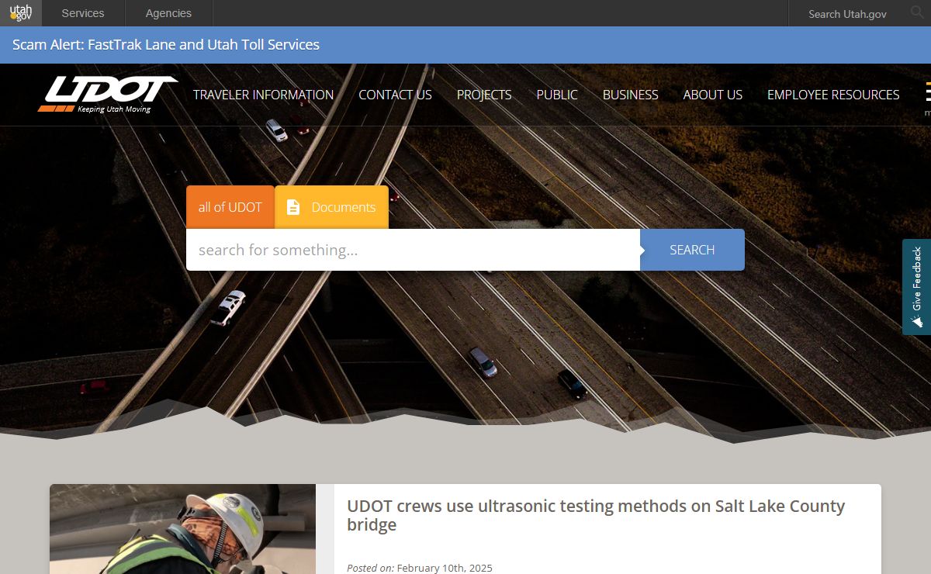Click the blue SEARCH button
Screen dimensions: 931x574
click(692, 250)
